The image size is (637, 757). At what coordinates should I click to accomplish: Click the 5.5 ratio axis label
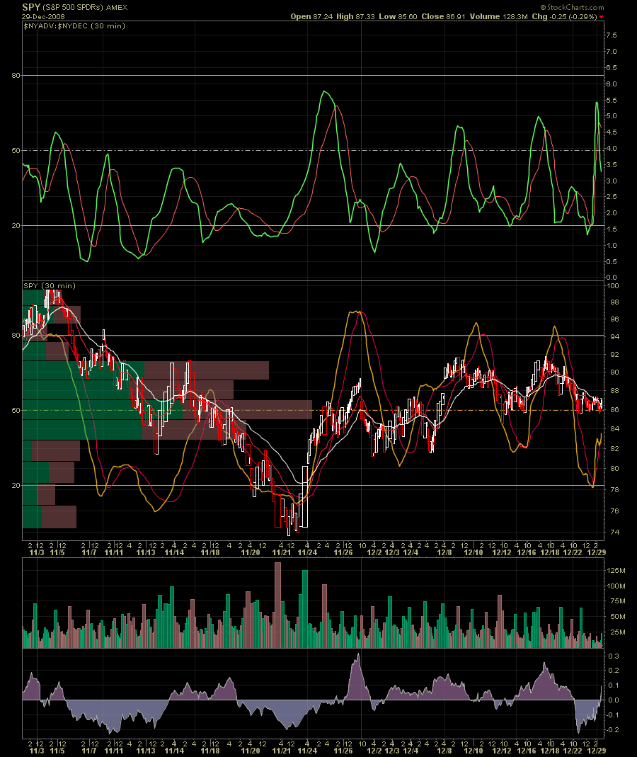click(x=611, y=101)
